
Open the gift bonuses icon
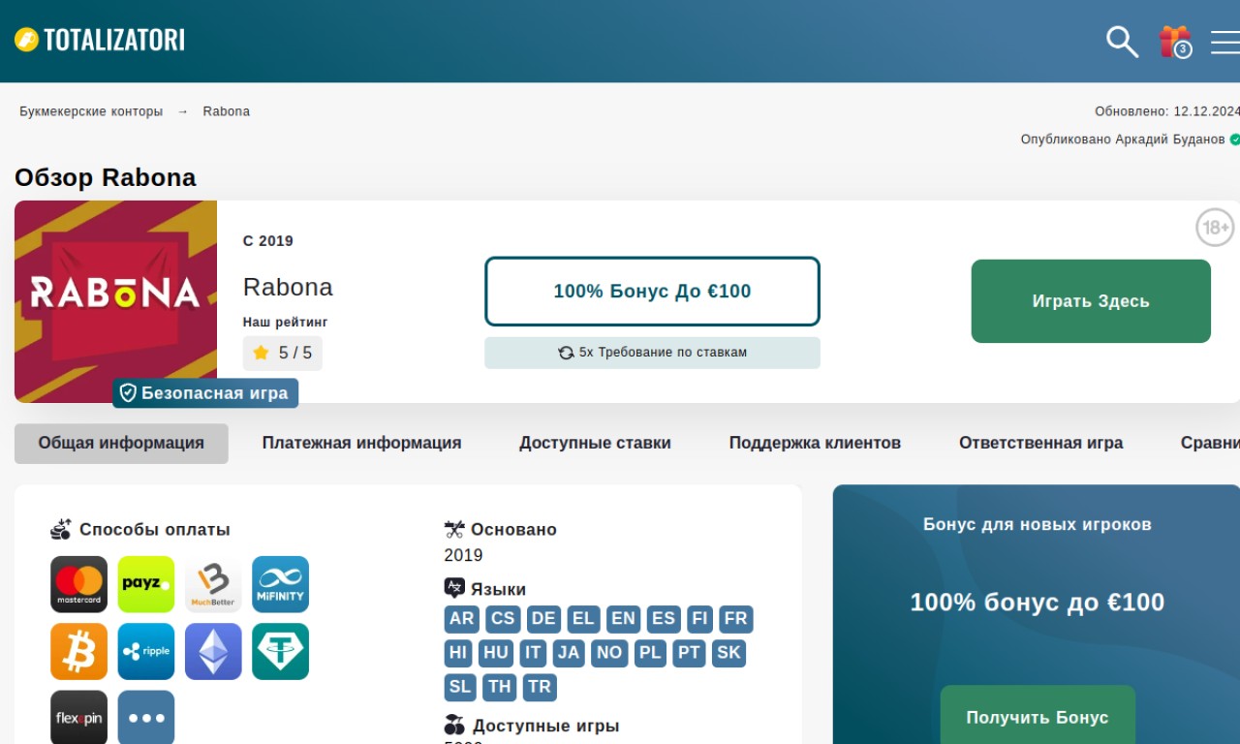coord(1175,42)
